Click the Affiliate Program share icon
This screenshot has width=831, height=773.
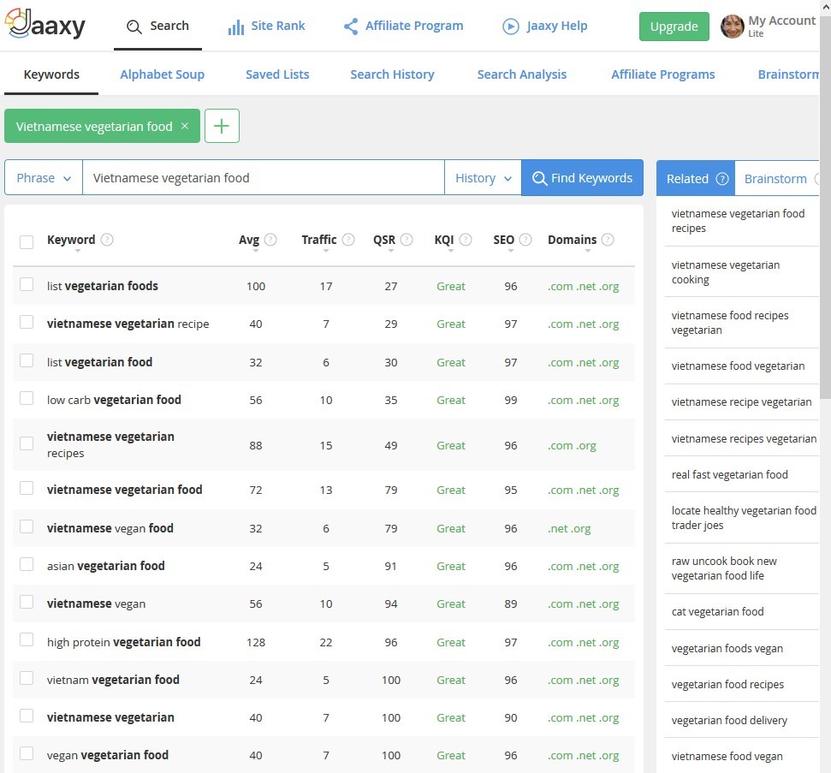pyautogui.click(x=350, y=27)
